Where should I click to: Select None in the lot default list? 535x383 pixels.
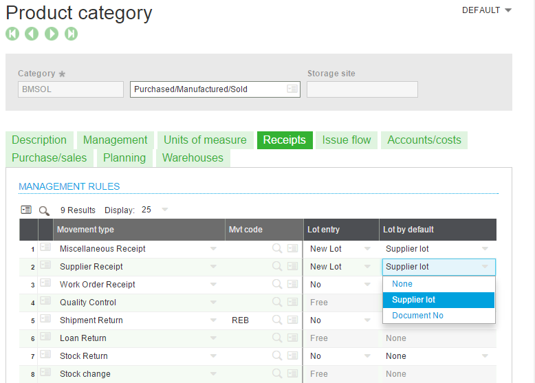click(402, 284)
